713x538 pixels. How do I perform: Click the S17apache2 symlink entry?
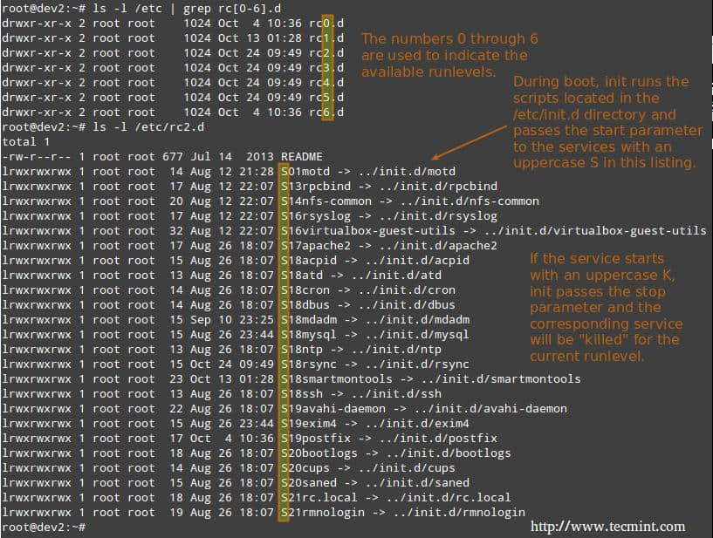[312, 245]
